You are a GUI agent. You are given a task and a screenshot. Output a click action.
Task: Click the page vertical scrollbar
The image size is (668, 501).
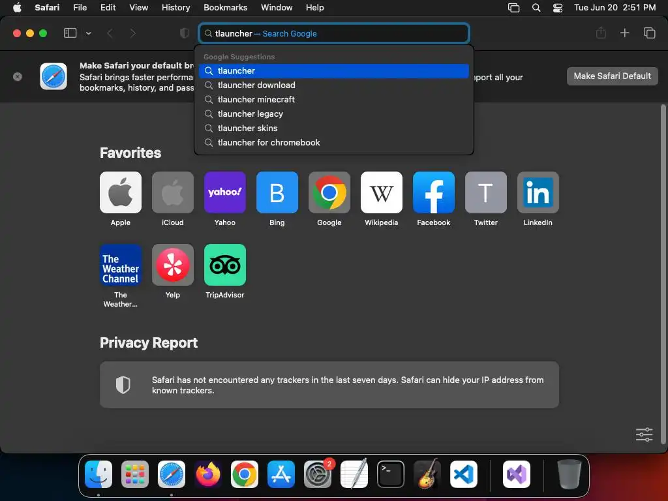click(663, 275)
